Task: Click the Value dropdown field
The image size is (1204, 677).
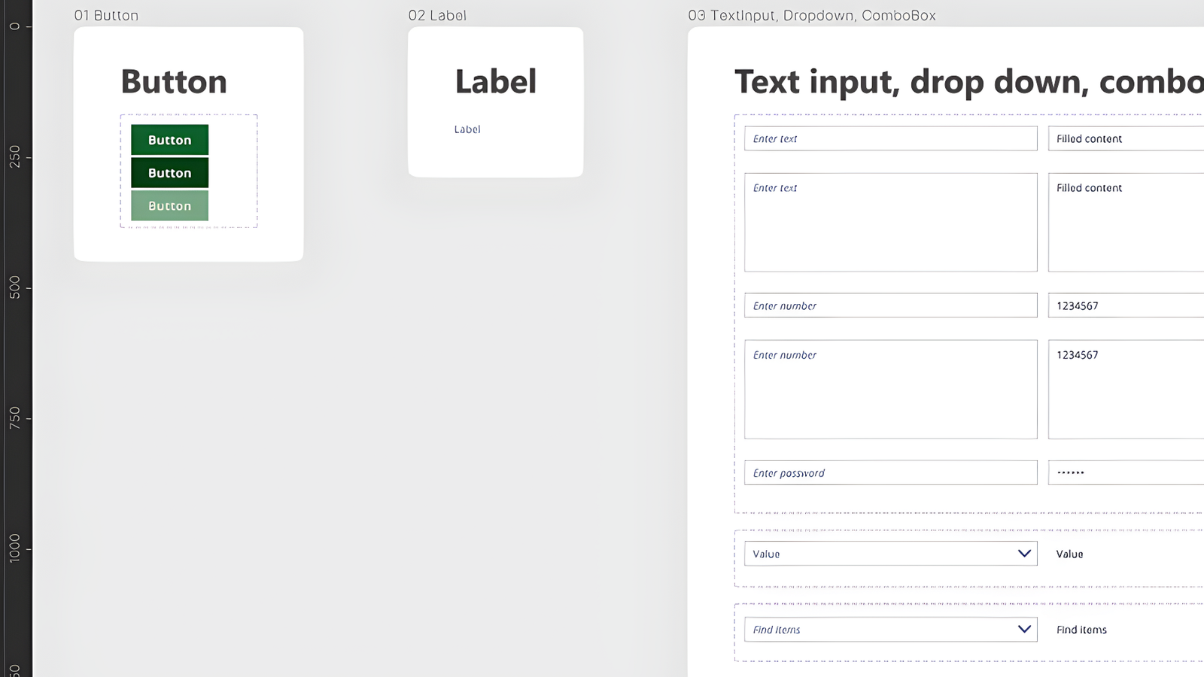Action: 890,554
